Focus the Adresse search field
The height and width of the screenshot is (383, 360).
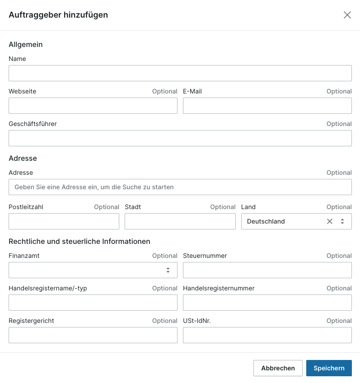point(180,187)
